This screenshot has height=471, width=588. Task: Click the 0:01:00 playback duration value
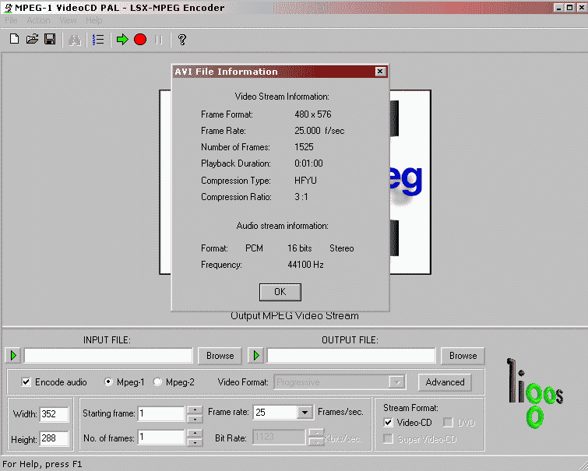(x=308, y=163)
